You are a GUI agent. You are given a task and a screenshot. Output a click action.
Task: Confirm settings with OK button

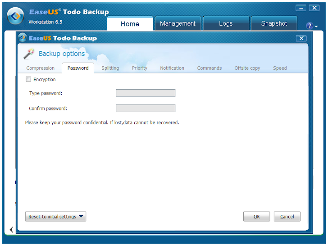(x=257, y=217)
